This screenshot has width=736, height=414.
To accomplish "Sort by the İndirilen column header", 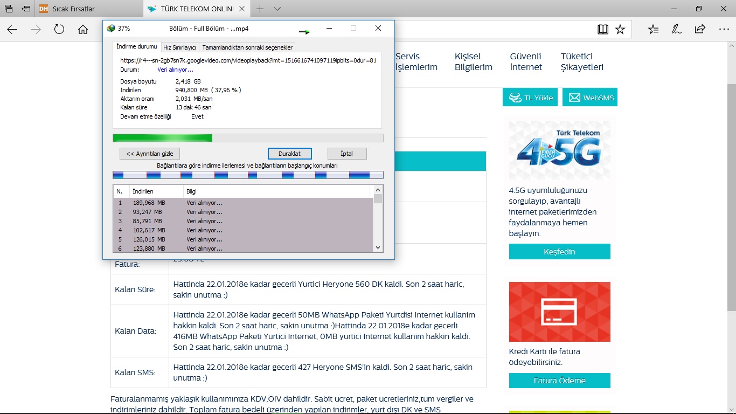I will pyautogui.click(x=156, y=191).
